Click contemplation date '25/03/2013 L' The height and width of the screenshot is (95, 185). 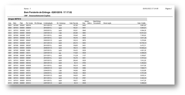pos(48,30)
